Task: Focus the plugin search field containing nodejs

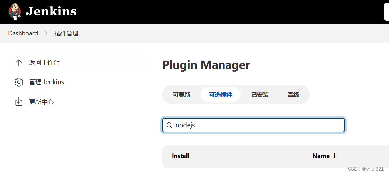Action: click(258, 125)
